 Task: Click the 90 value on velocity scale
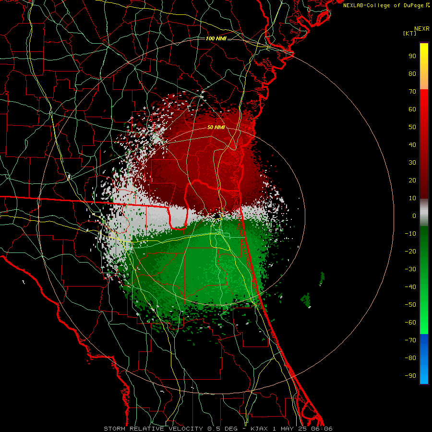click(x=412, y=56)
